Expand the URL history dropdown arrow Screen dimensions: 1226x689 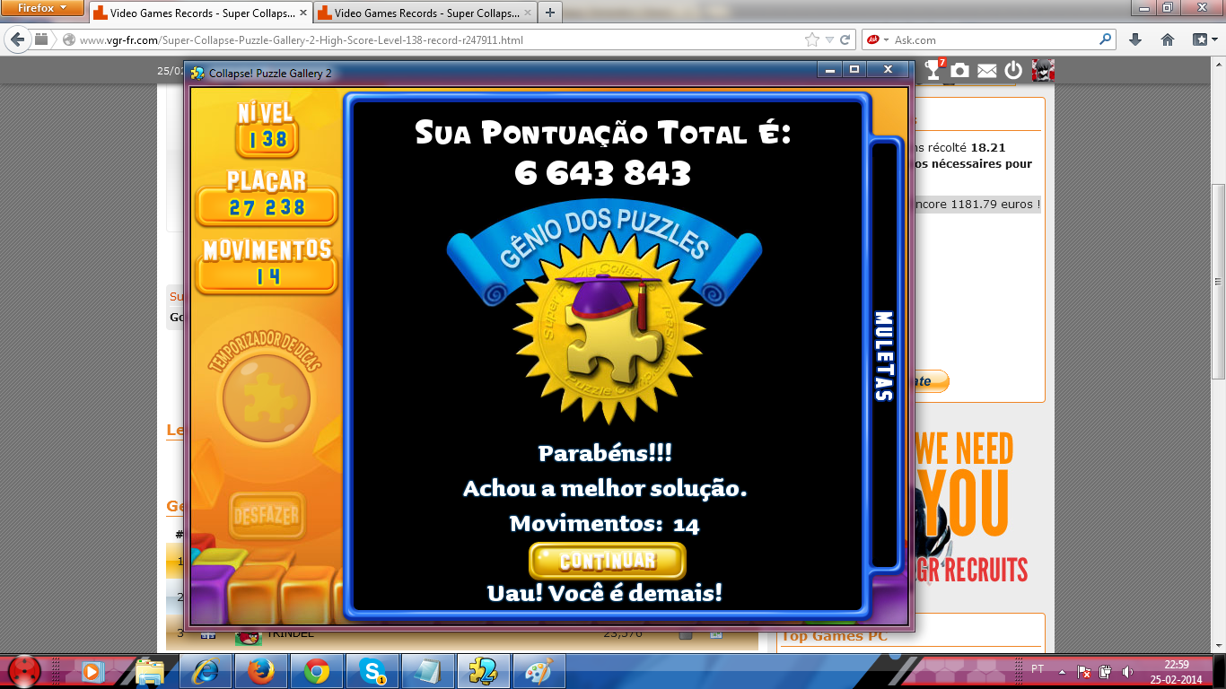tap(829, 40)
